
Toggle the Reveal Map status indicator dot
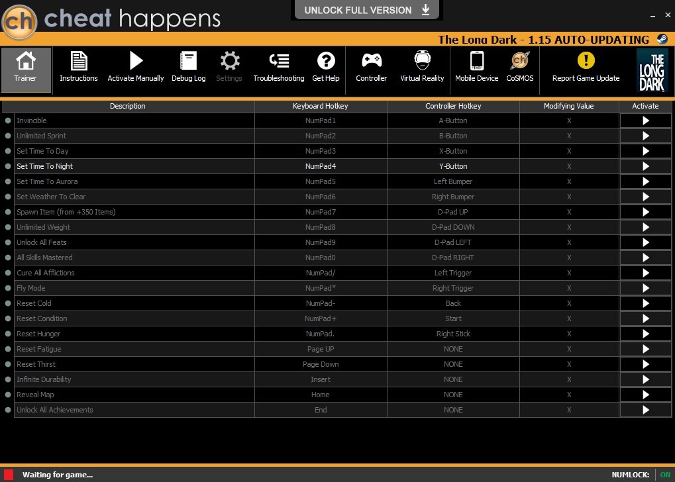point(8,395)
